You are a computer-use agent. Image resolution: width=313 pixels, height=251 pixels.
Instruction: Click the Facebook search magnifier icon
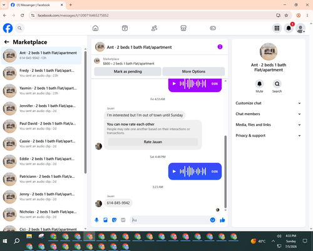tap(19, 28)
